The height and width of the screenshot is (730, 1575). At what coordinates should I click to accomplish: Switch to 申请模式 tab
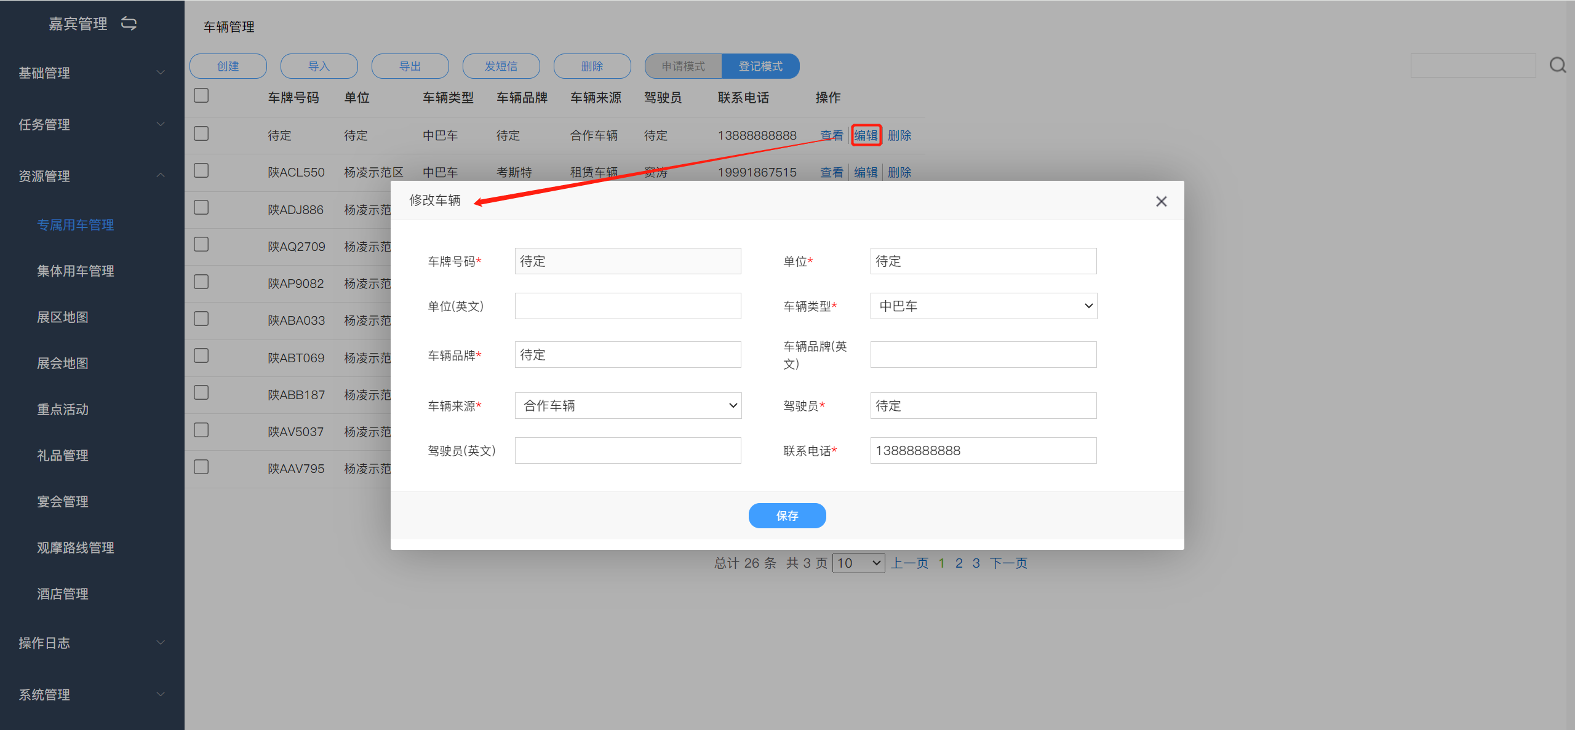coord(683,66)
